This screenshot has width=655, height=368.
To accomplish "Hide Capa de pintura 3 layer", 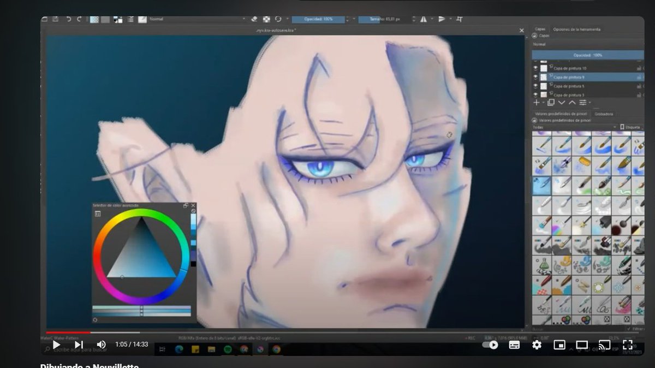I will 535,94.
